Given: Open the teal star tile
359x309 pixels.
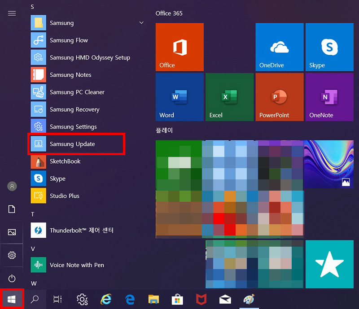Looking at the screenshot, I should pos(329,264).
